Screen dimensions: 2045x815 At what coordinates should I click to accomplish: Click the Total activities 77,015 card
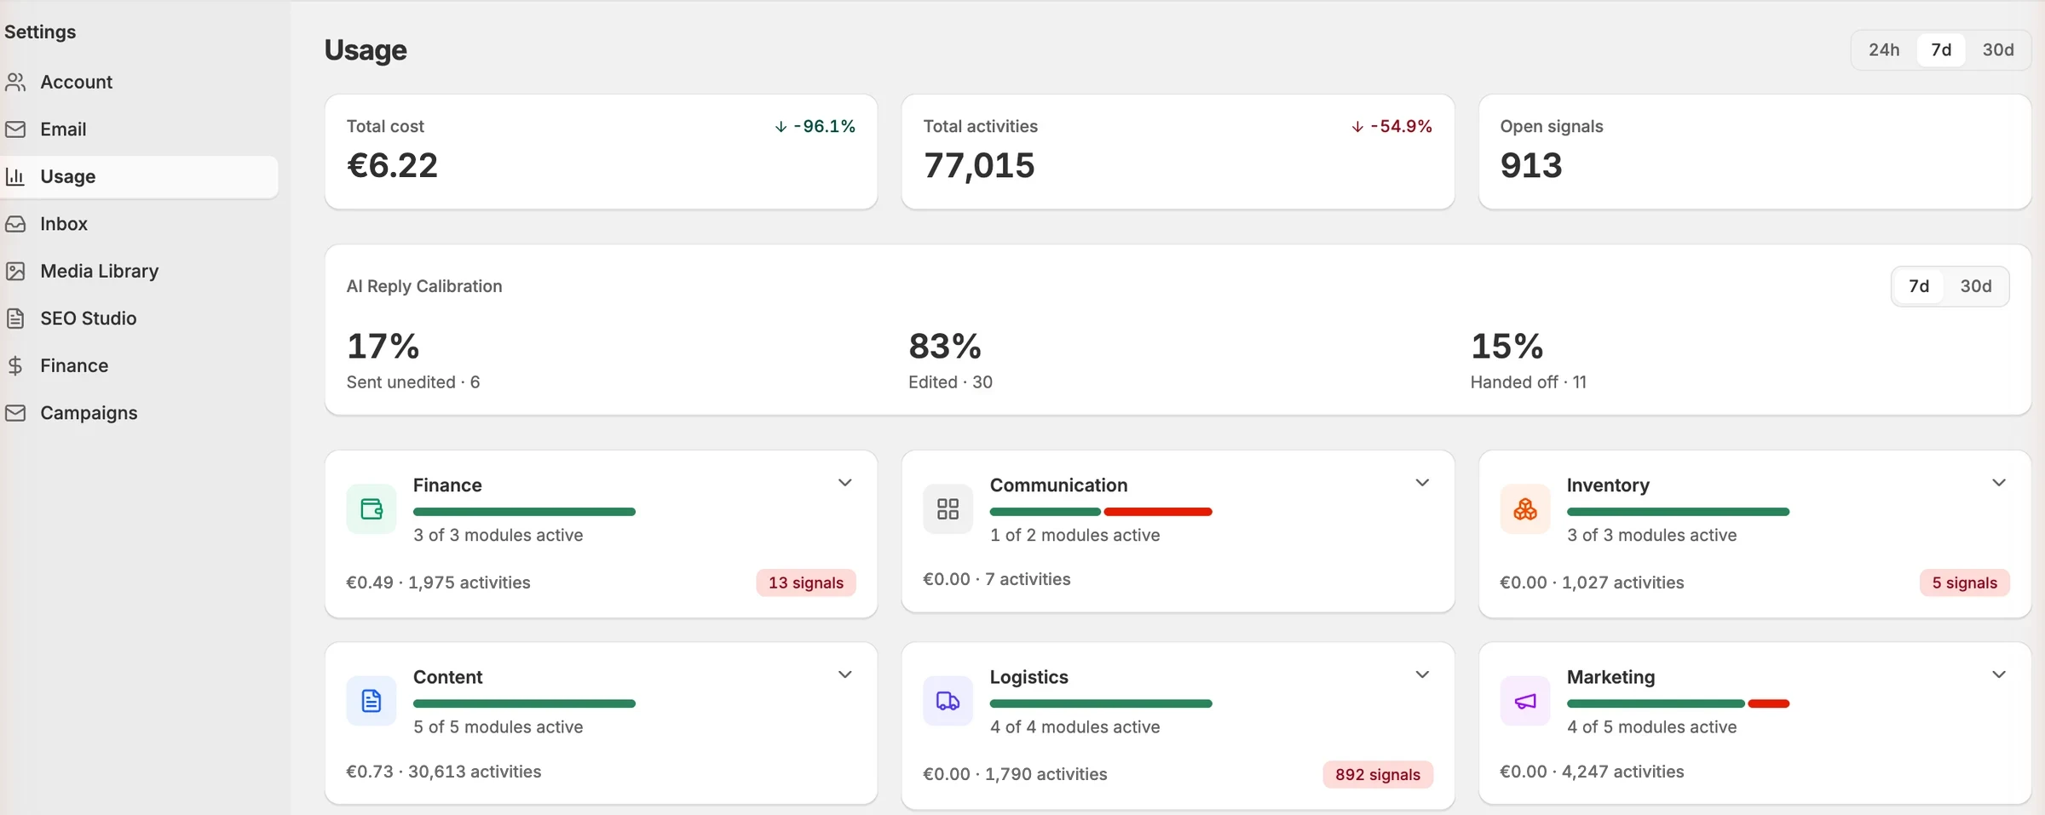tap(1178, 152)
